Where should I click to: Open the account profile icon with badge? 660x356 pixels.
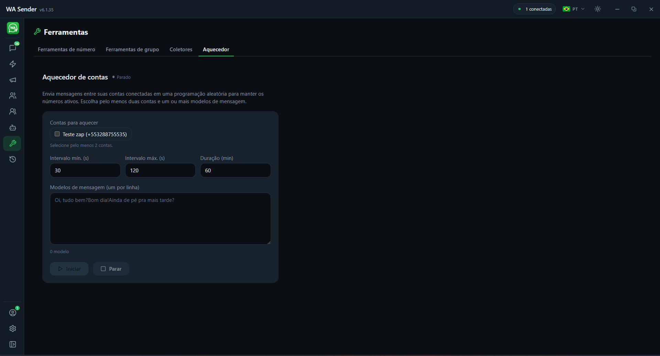[13, 313]
